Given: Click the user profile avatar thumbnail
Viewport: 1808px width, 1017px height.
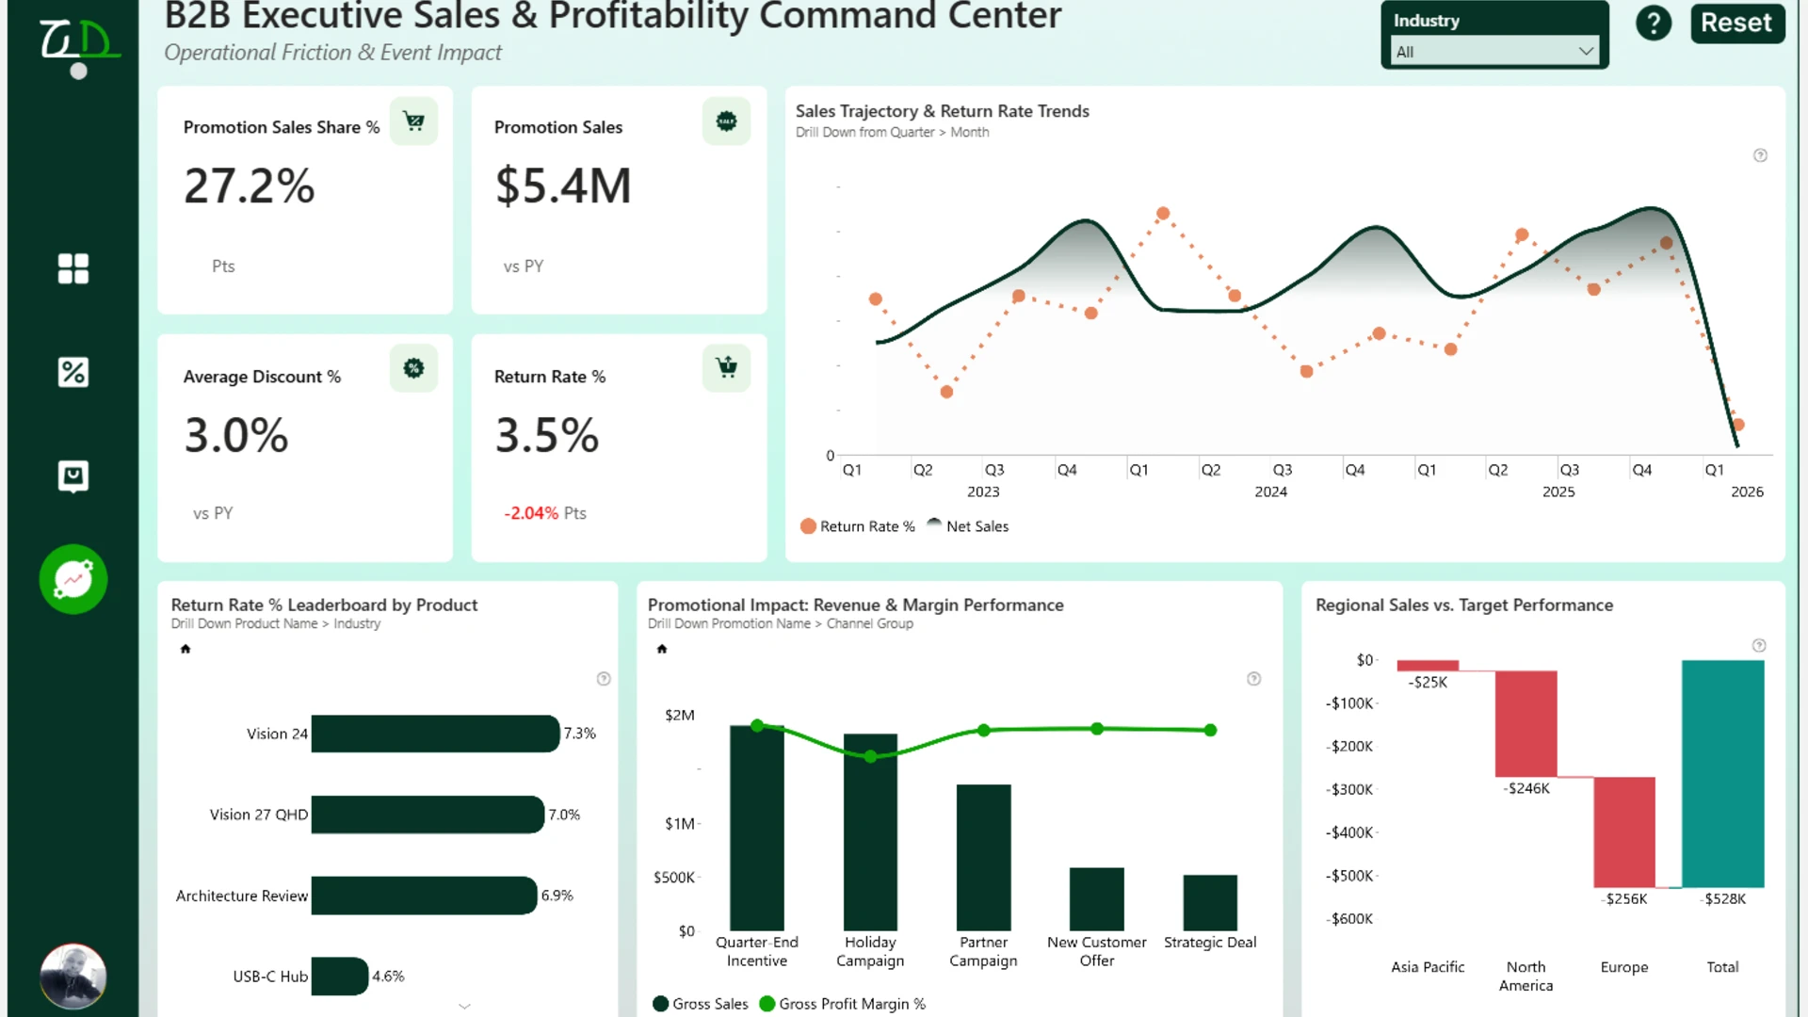Looking at the screenshot, I should (73, 977).
